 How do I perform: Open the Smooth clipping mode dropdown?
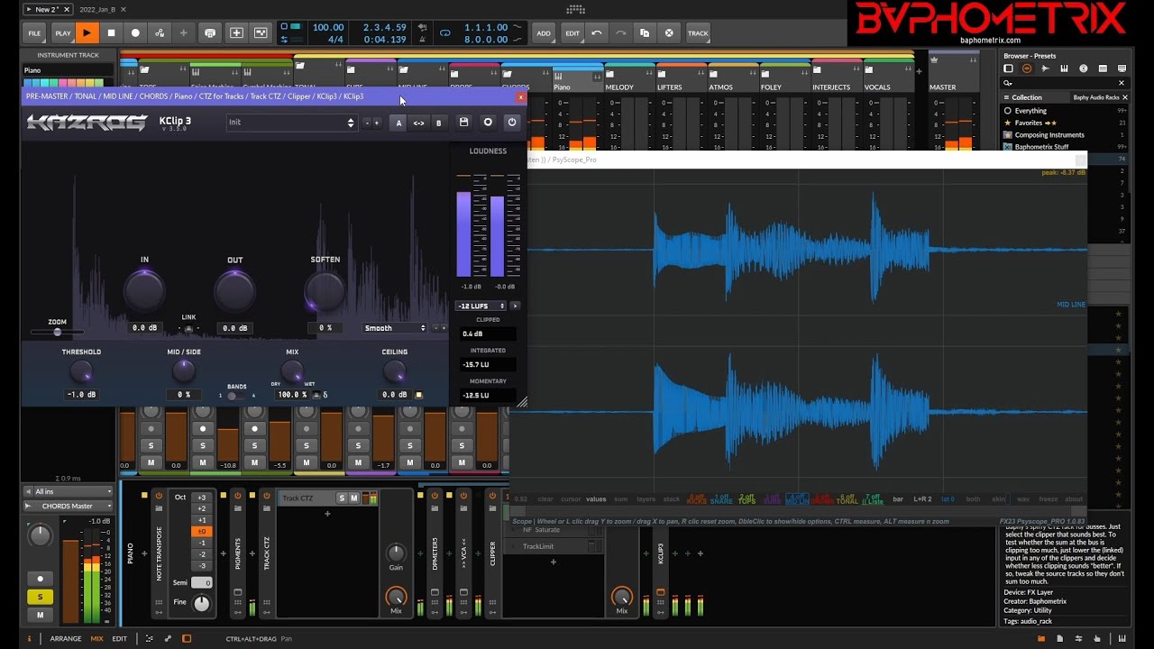pos(394,328)
